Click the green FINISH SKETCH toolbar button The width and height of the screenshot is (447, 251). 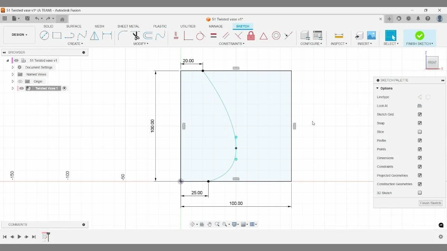[419, 38]
